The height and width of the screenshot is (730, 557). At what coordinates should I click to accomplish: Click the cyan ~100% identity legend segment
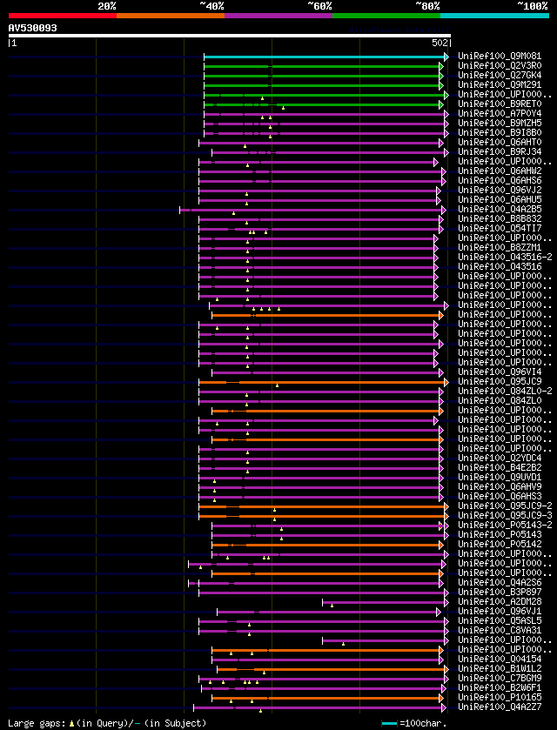494,16
